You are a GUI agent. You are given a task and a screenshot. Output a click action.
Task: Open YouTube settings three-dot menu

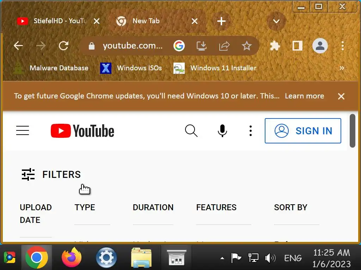click(x=251, y=131)
